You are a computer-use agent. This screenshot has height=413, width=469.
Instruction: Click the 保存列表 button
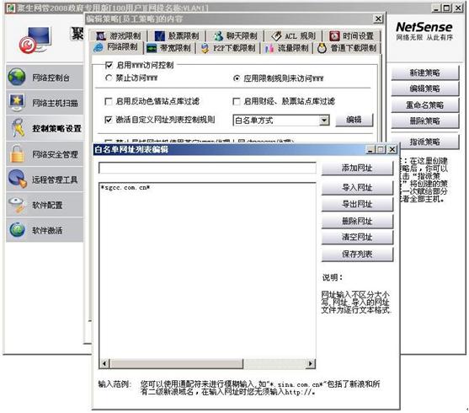[x=357, y=255]
